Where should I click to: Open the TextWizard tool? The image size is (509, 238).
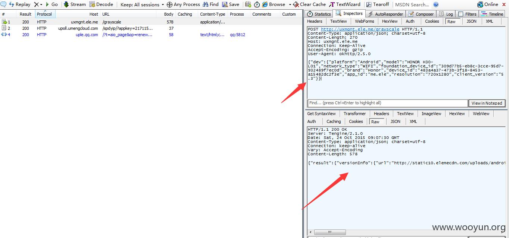345,4
